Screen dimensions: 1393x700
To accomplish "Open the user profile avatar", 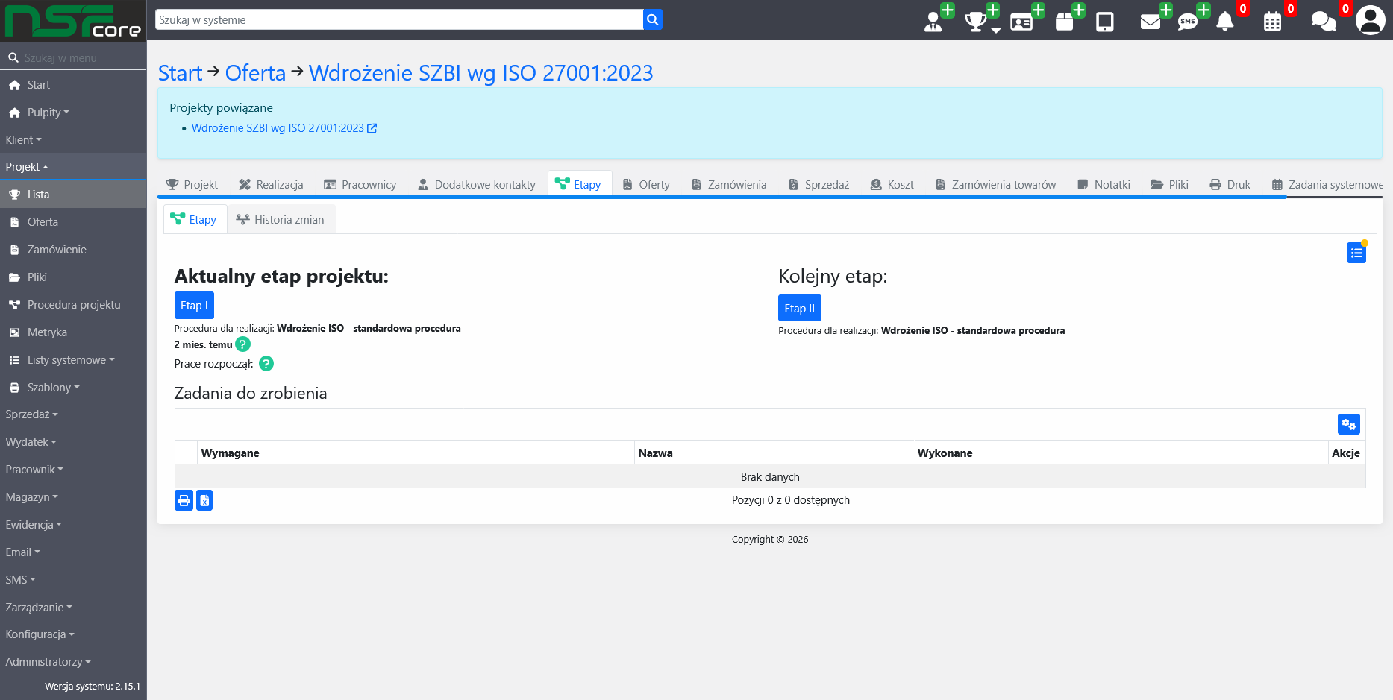I will pos(1371,20).
